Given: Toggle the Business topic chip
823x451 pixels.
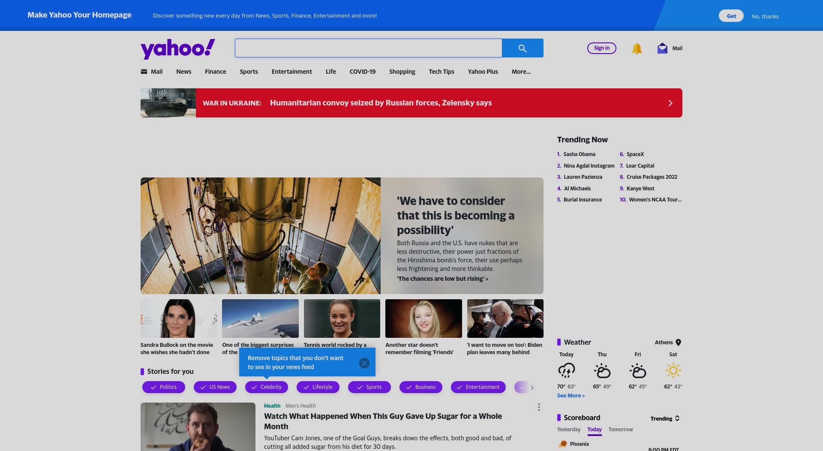Looking at the screenshot, I should point(421,387).
